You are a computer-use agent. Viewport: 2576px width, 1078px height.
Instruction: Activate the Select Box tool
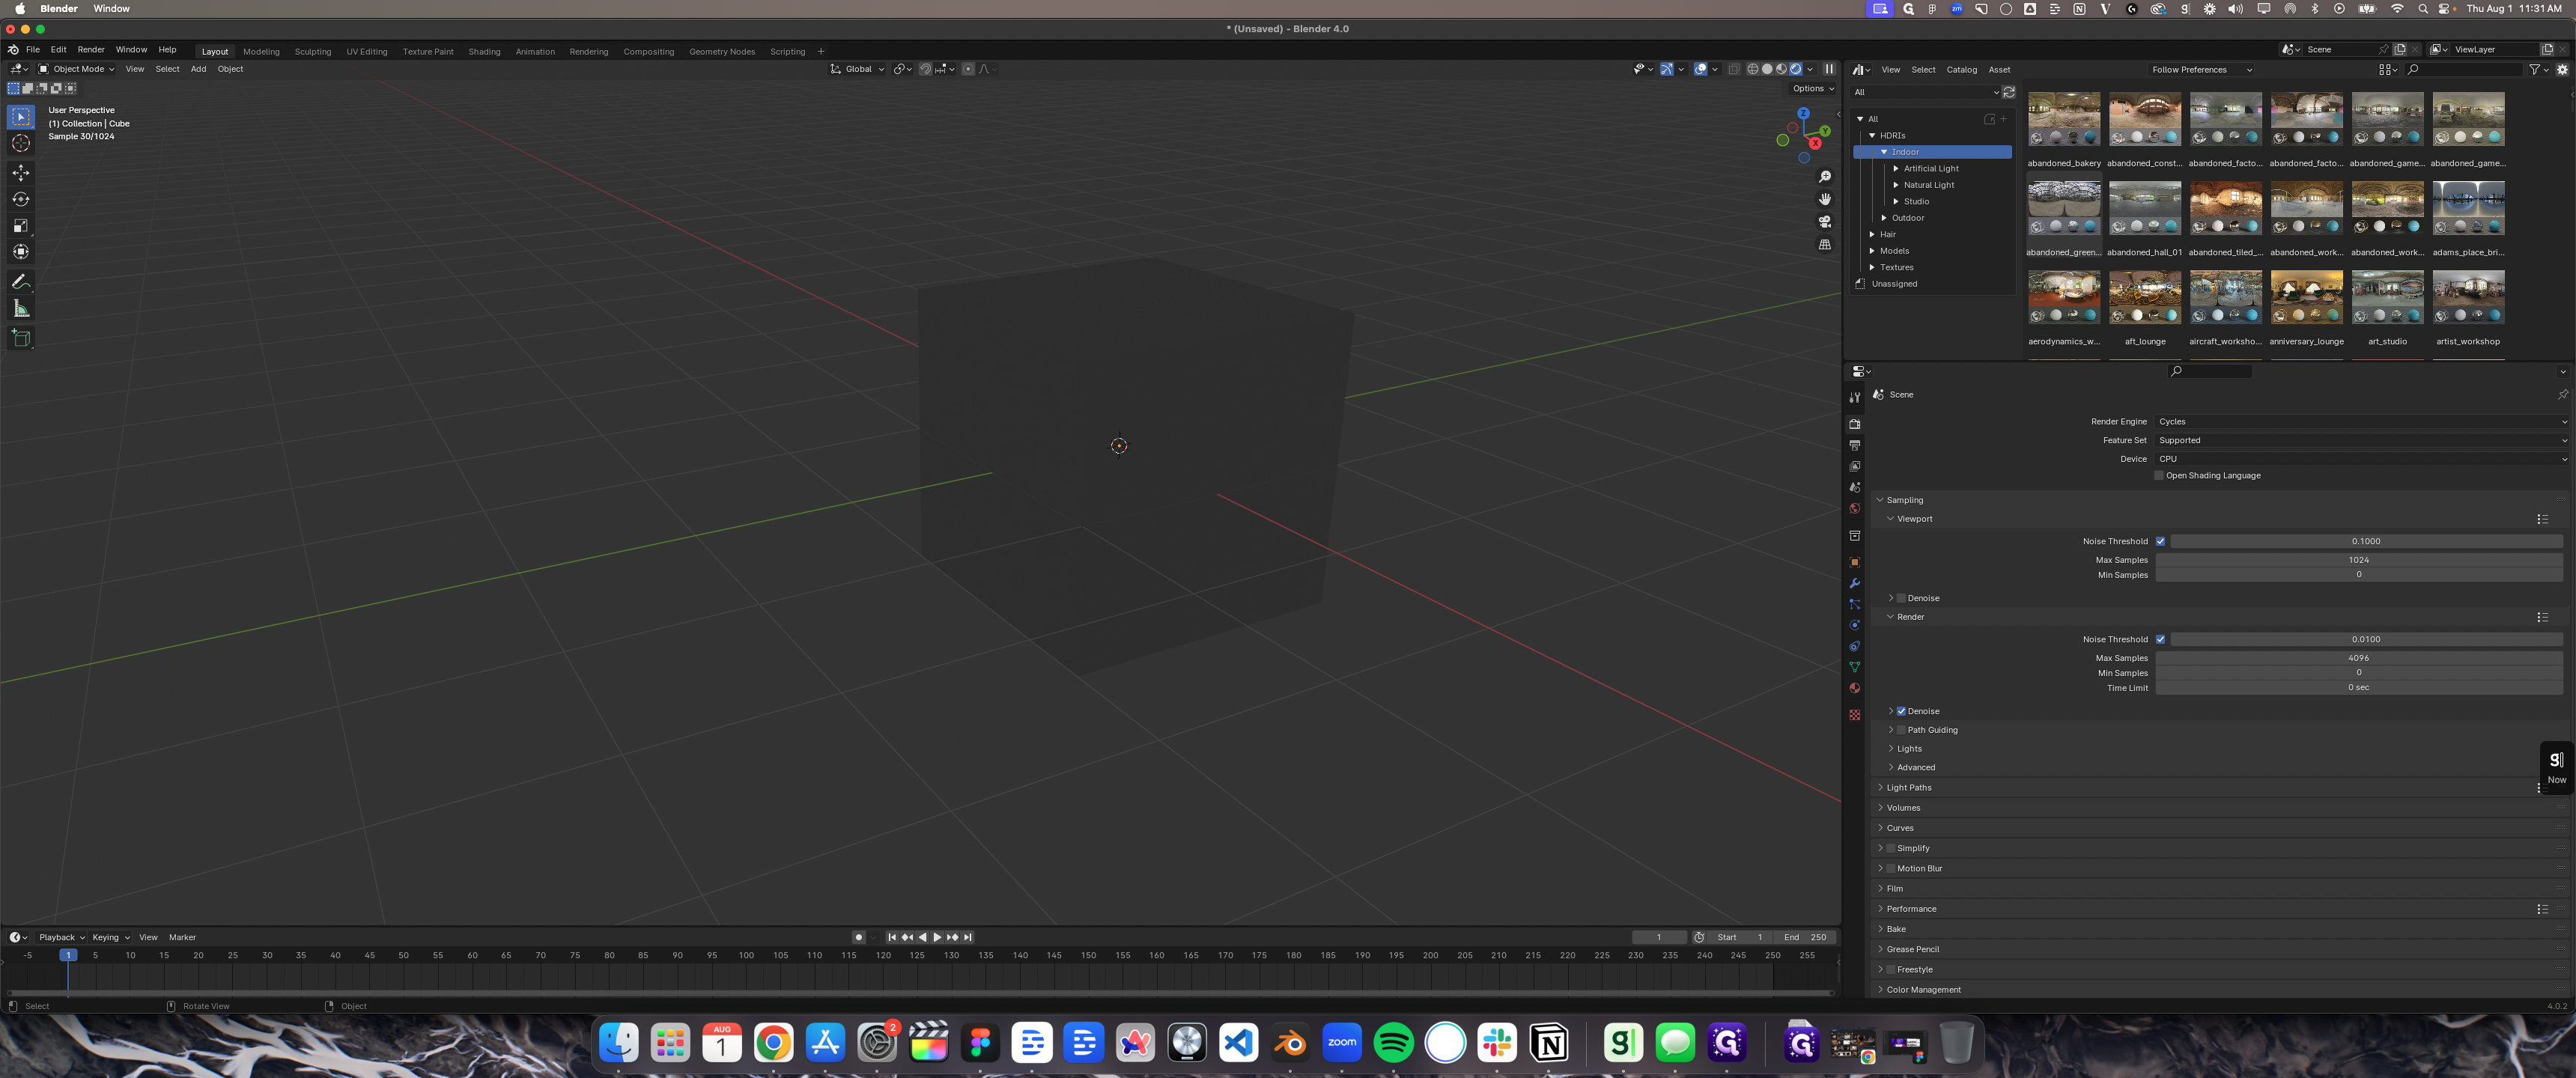pyautogui.click(x=21, y=117)
